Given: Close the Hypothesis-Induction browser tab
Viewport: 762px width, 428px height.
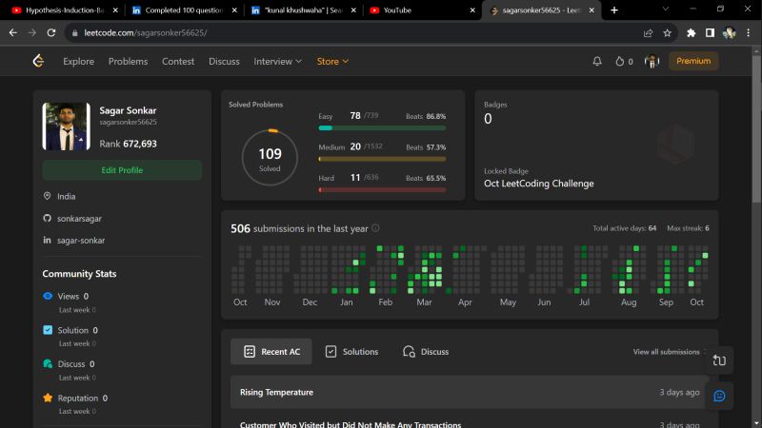Looking at the screenshot, I should click(115, 10).
